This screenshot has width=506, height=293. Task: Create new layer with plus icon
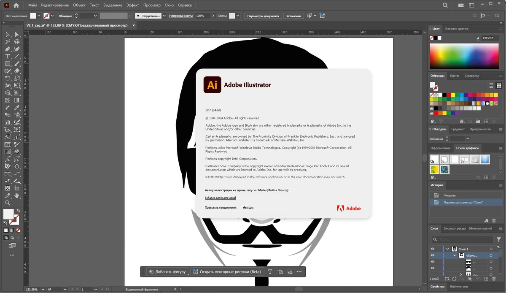click(x=486, y=279)
